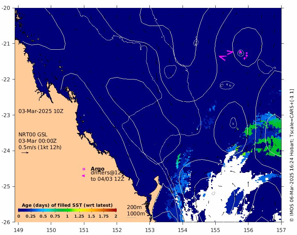Click longitude axis label 155
Viewport: 297px width, 235px height.
tap(216, 230)
